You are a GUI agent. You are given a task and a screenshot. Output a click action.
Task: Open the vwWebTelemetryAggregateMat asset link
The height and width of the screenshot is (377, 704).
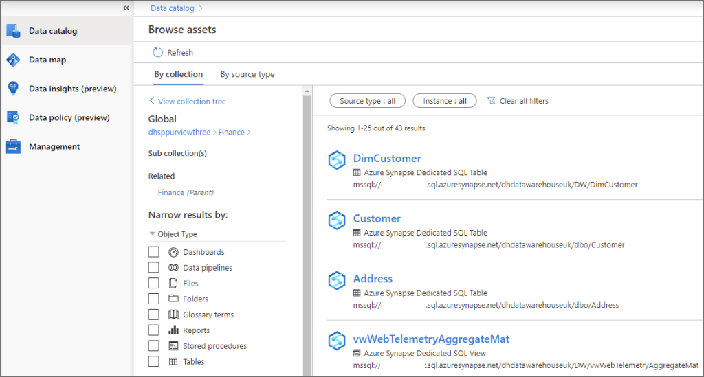click(x=431, y=339)
